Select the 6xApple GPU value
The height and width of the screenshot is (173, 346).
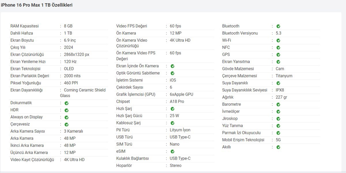pyautogui.click(x=181, y=94)
